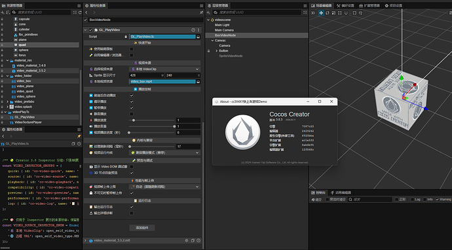Click the pin icon in inspector header
Viewport: 452px width, 250px height.
201,12
